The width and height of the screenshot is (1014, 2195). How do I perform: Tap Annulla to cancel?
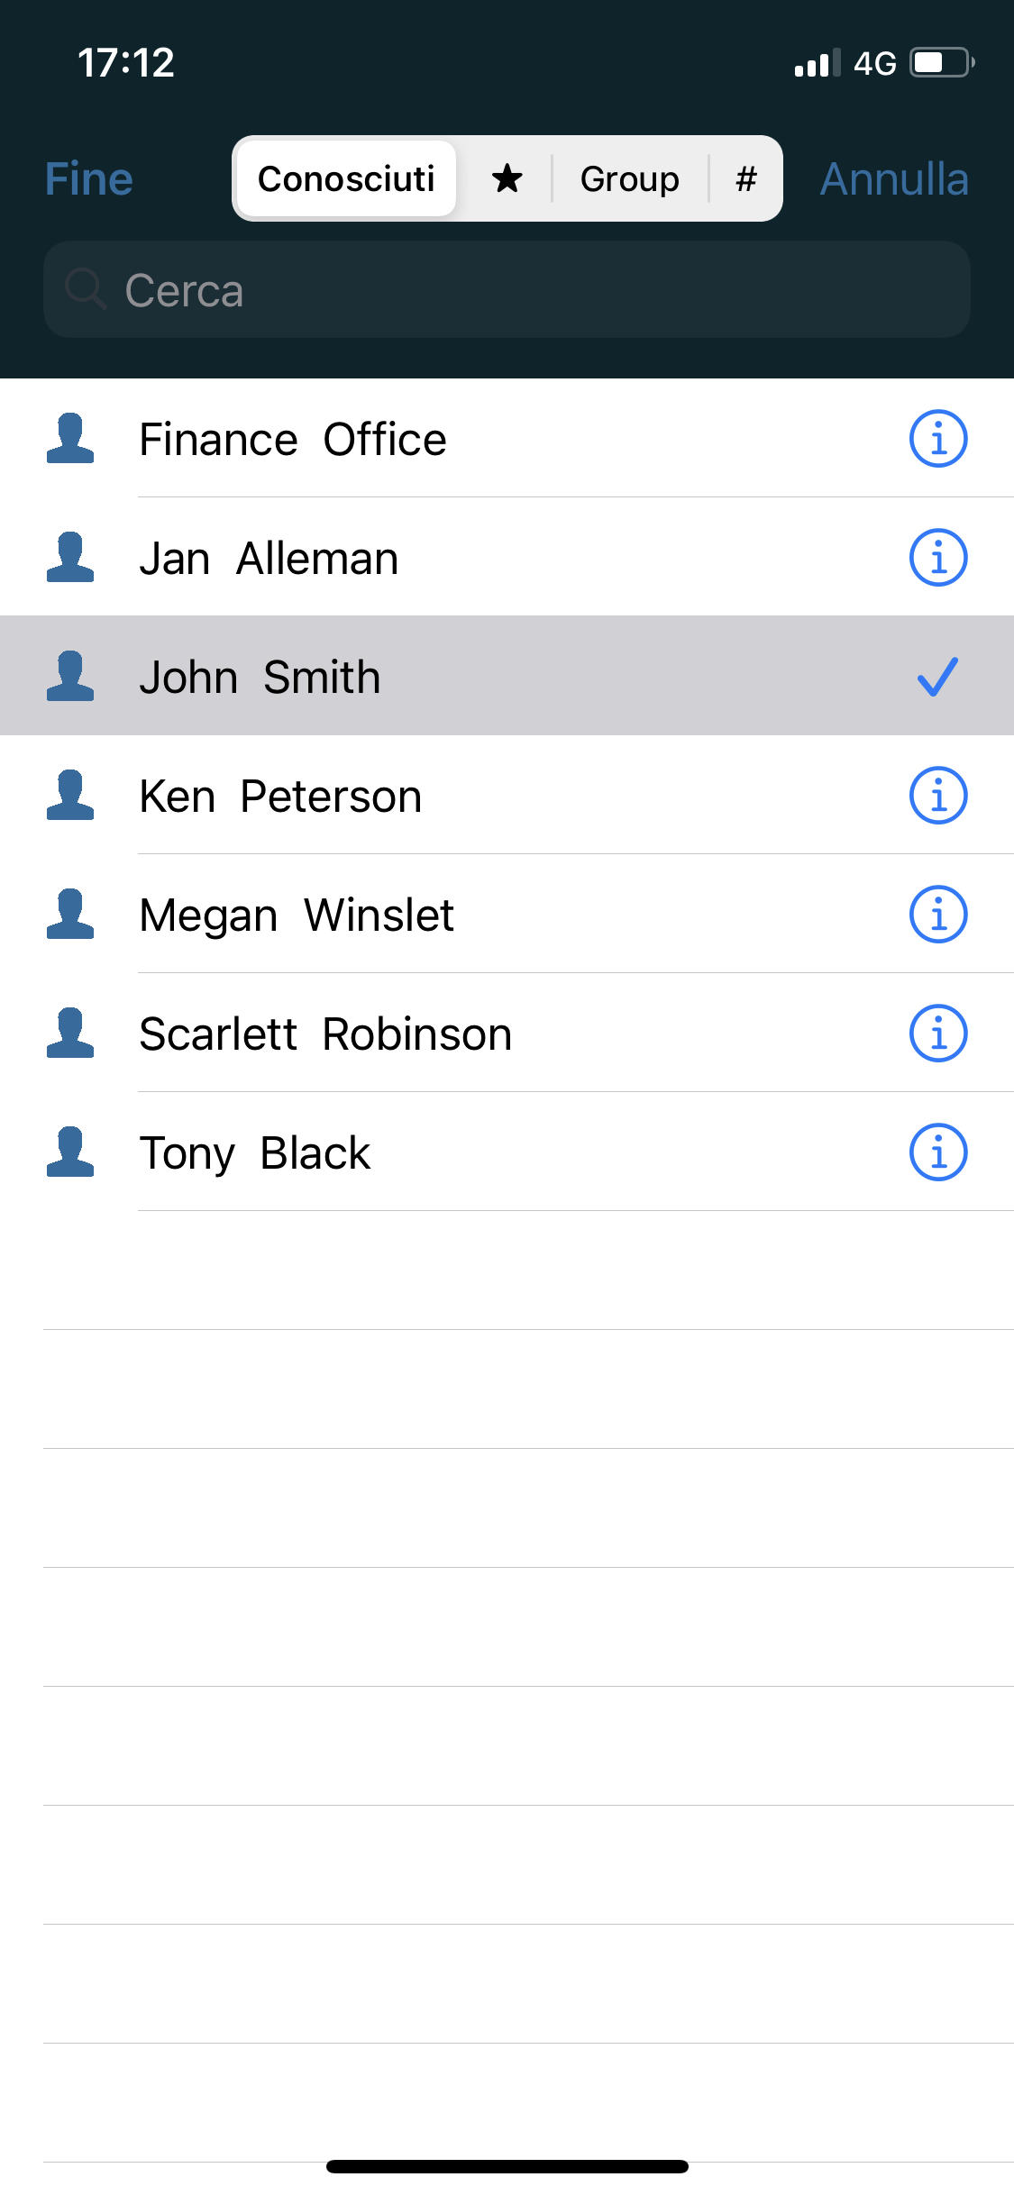(x=893, y=178)
